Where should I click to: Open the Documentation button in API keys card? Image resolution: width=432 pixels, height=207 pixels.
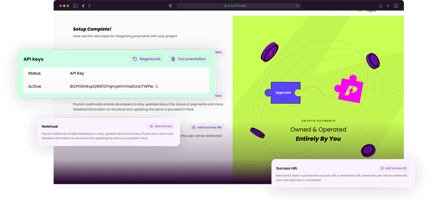[x=188, y=59]
